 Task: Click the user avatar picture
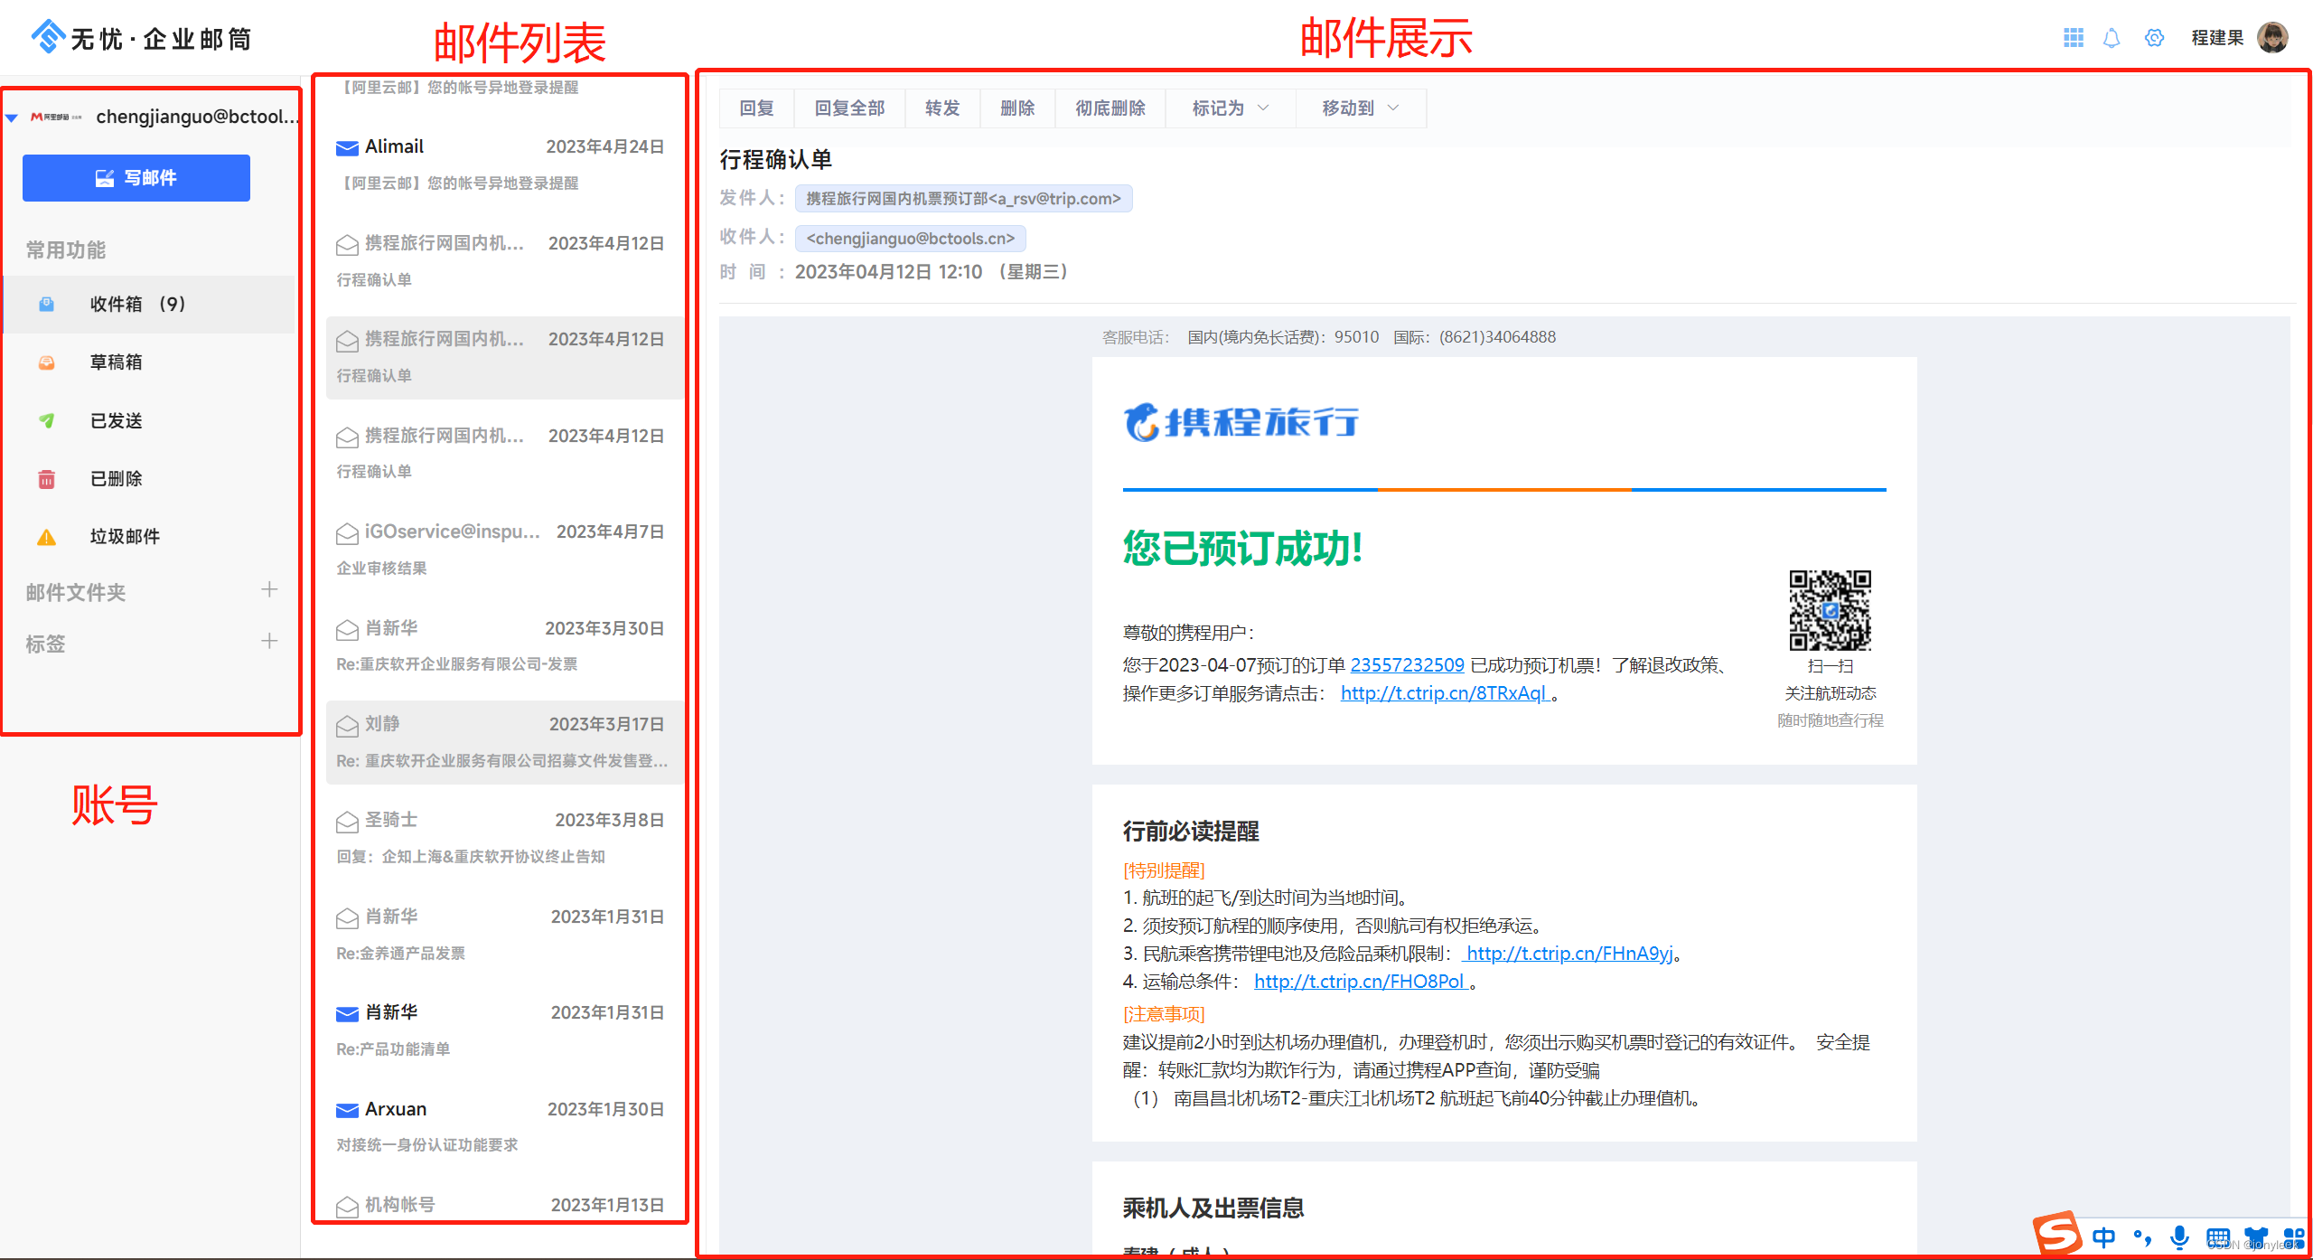pyautogui.click(x=2273, y=38)
